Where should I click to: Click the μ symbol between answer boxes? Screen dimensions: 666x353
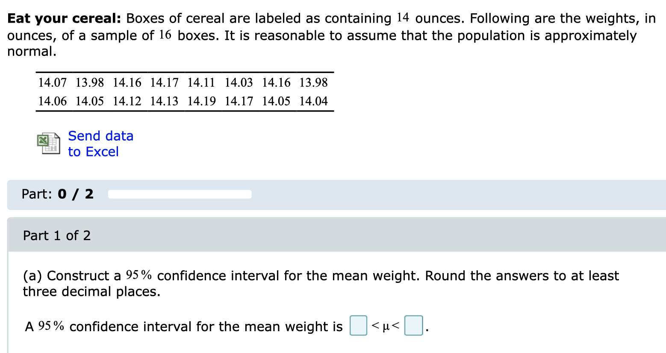[386, 327]
